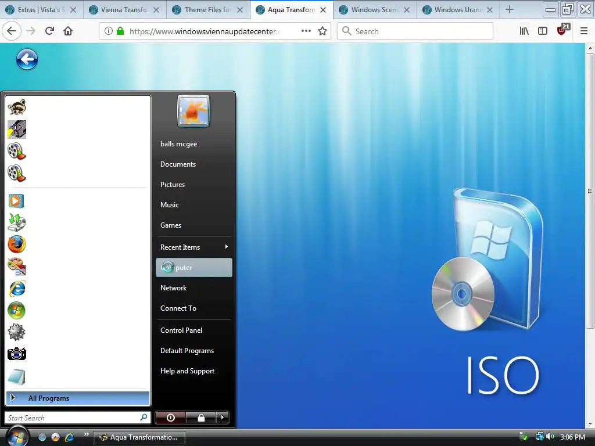This screenshot has width=595, height=446.
Task: Open Pictures from the Start menu
Action: [x=173, y=185]
